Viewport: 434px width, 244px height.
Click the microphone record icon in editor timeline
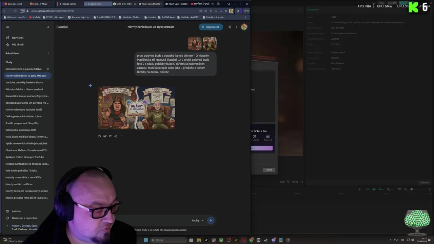[359, 189]
